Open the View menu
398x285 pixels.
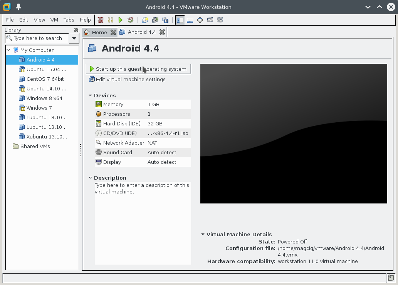pos(39,20)
